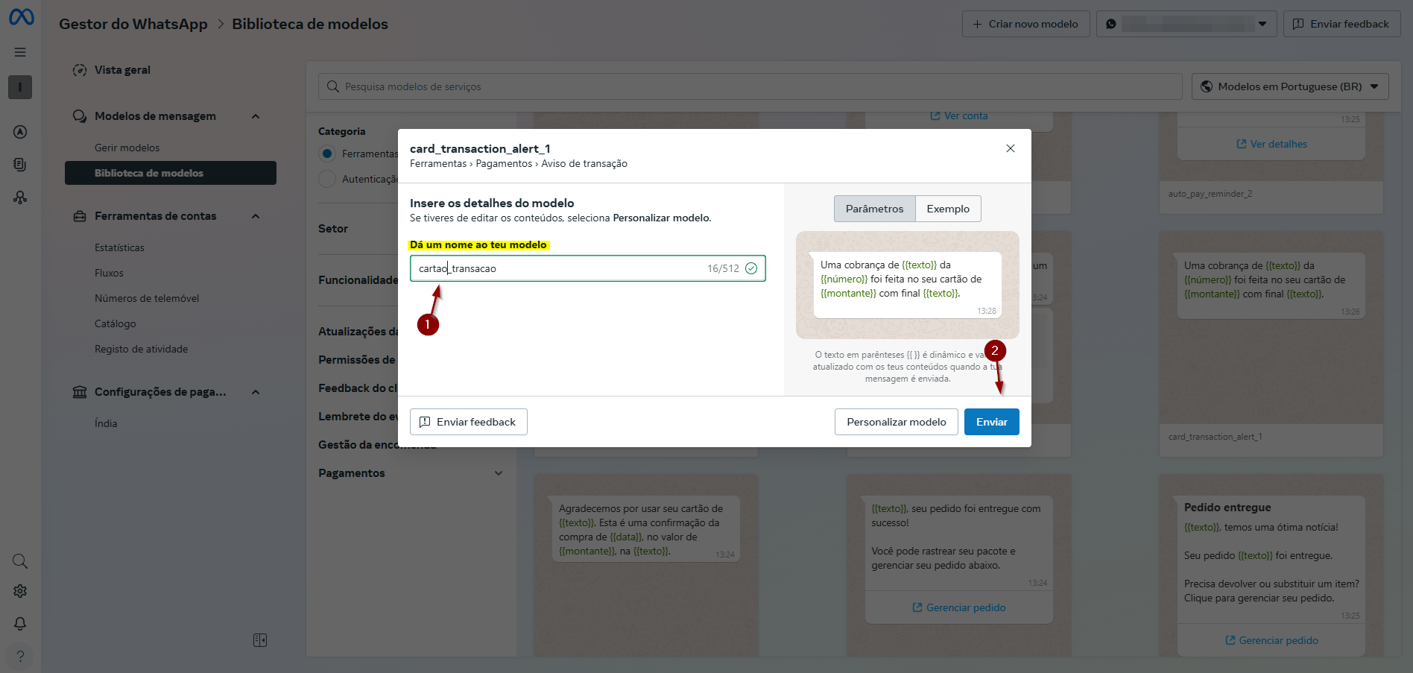The height and width of the screenshot is (673, 1413).
Task: Close the card_transaction_alert_1 dialog
Action: coord(1010,148)
